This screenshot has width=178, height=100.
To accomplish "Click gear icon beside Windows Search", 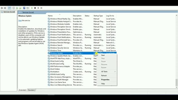I will click(x=49, y=45).
